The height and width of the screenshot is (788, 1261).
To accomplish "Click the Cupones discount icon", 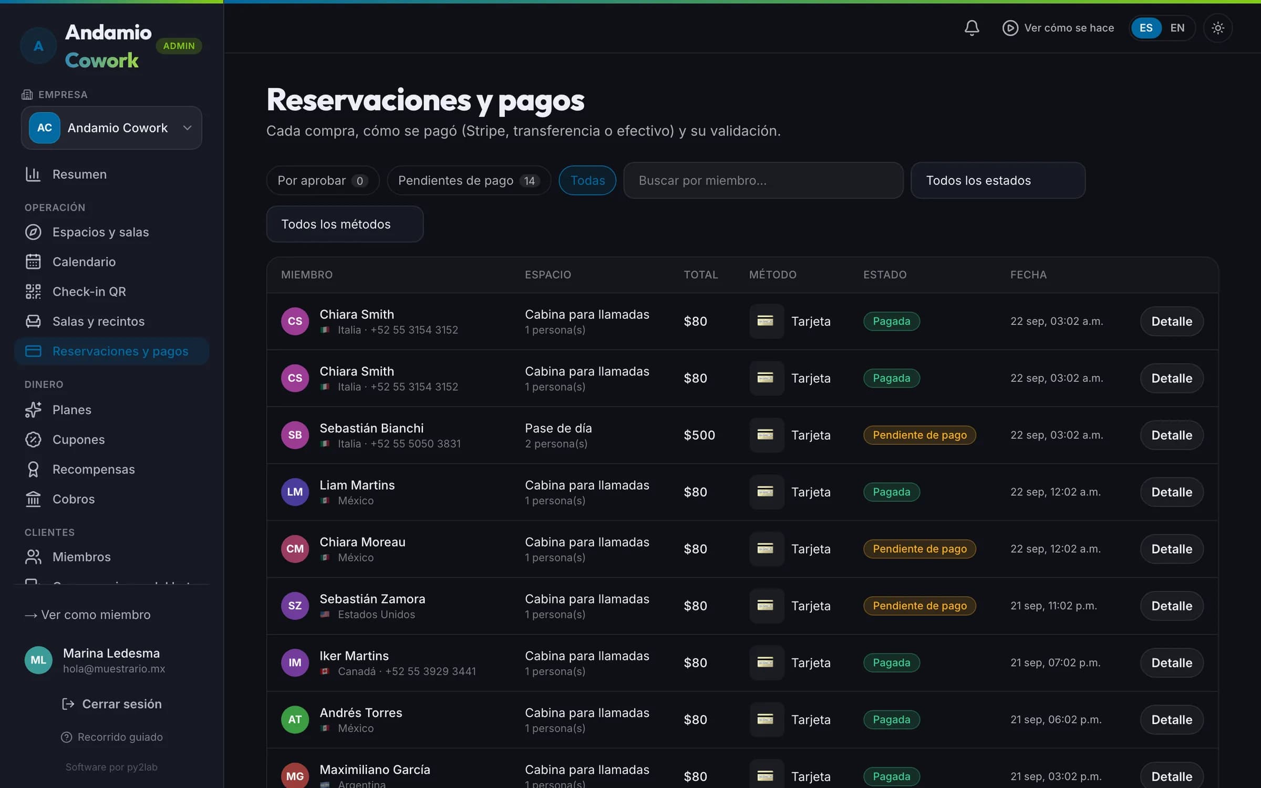I will point(33,440).
